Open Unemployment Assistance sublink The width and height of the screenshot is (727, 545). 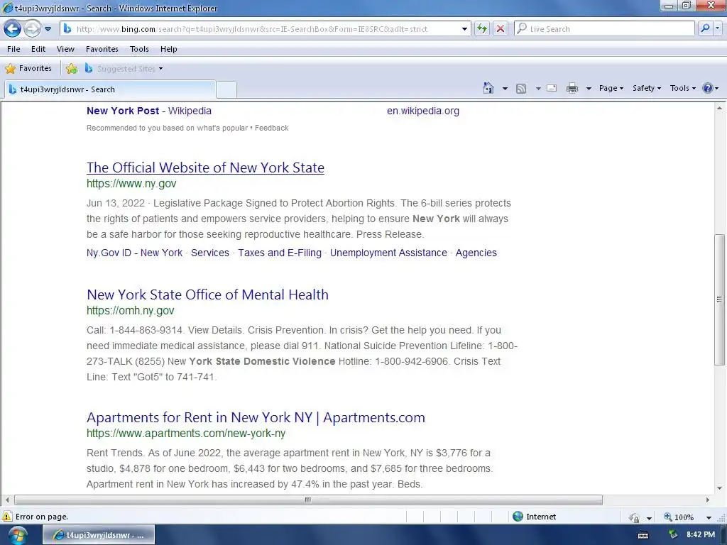click(388, 253)
